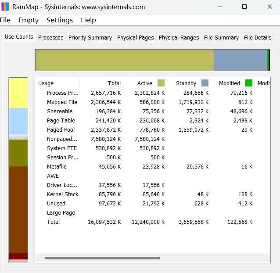Maximize the RamMap window
This screenshot has height=273, width=280.
tap(244, 7)
